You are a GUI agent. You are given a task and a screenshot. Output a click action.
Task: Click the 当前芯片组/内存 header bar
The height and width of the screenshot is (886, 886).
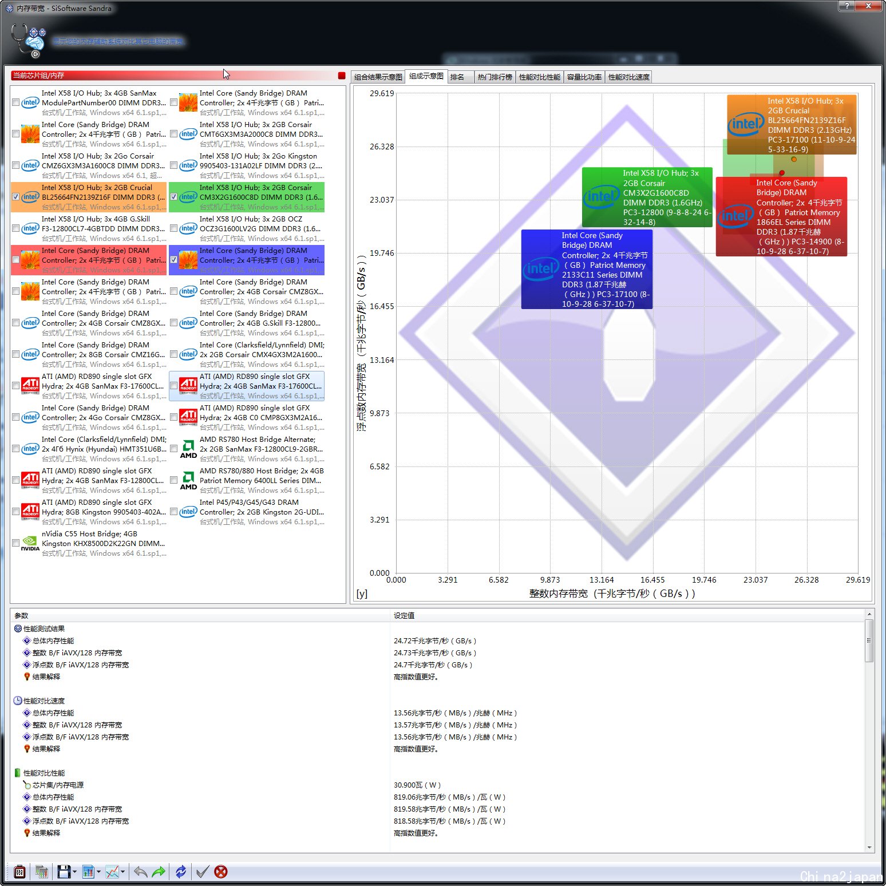pos(173,76)
